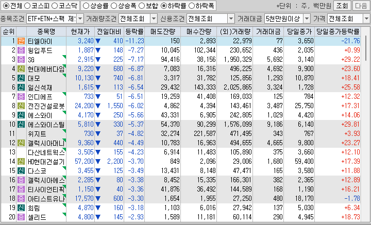Click the 신 badge icon for 갤럭시아머니
Image resolution: width=371 pixels, height=225 pixels.
click(21, 143)
